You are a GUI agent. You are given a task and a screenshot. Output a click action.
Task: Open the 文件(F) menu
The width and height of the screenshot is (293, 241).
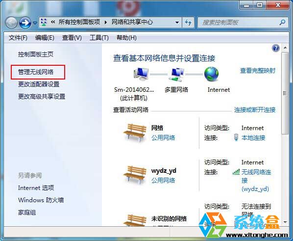pos(18,38)
